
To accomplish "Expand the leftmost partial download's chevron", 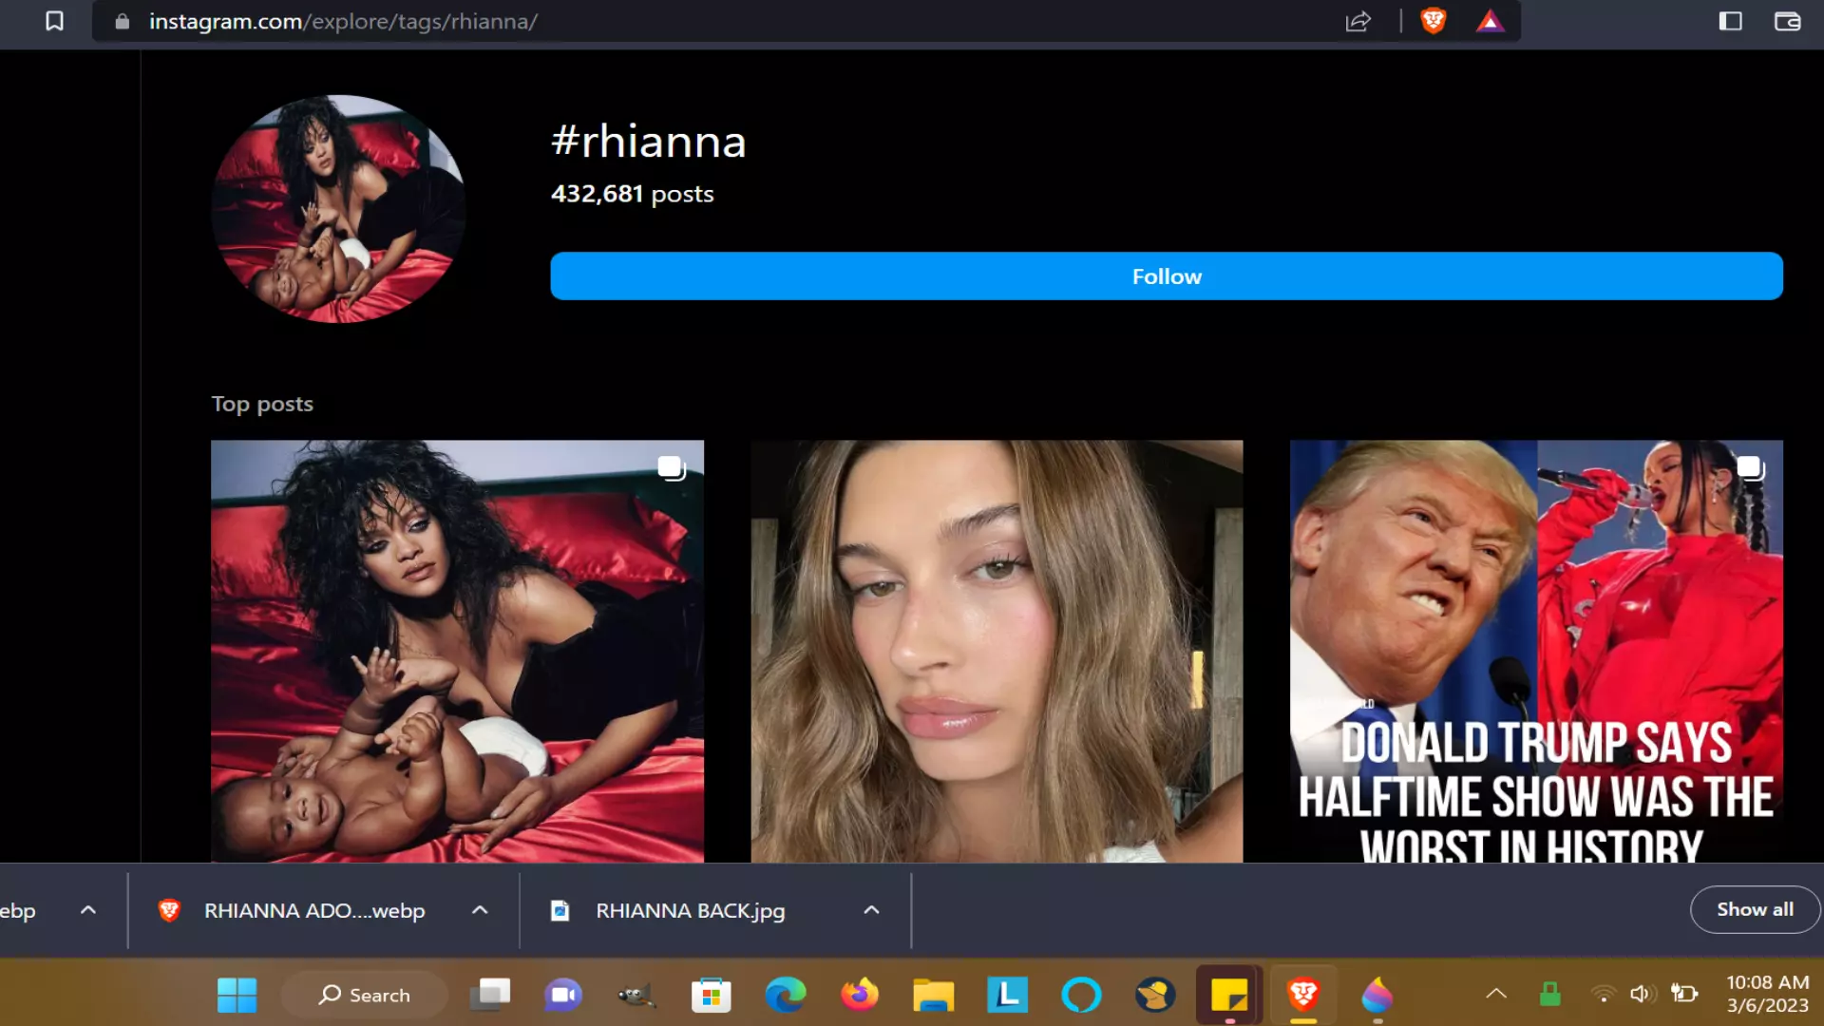I will (88, 910).
